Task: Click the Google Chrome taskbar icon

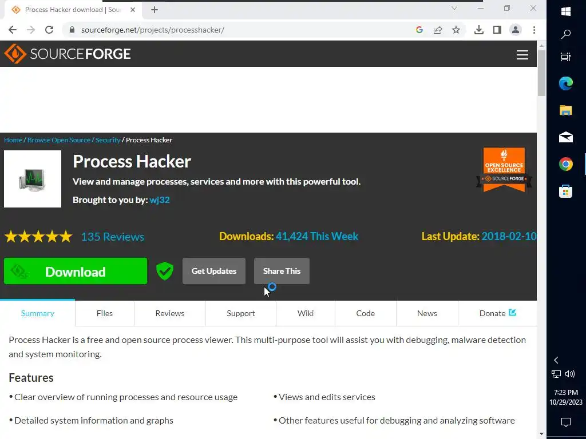Action: [x=566, y=164]
